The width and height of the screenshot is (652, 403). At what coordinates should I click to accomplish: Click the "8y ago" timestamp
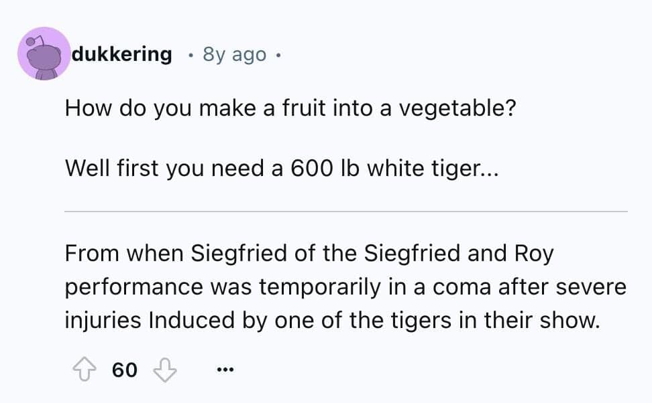235,54
